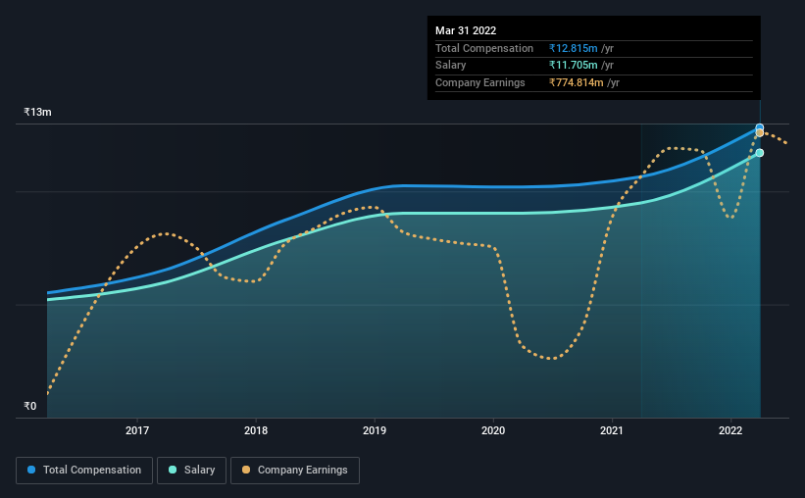Click the Total Compensation tooltip row label
Viewport: 805px width, 498px height.
[484, 48]
